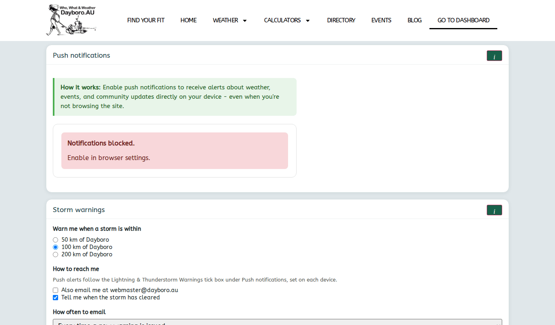Image resolution: width=555 pixels, height=325 pixels.
Task: Enable Also email me at webmaster checkbox
Action: click(x=56, y=290)
